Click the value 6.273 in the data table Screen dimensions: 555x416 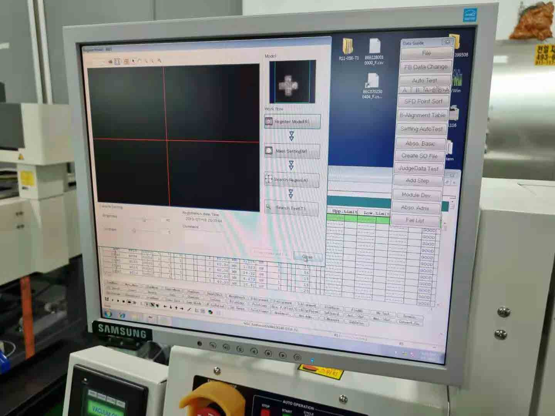250,278
